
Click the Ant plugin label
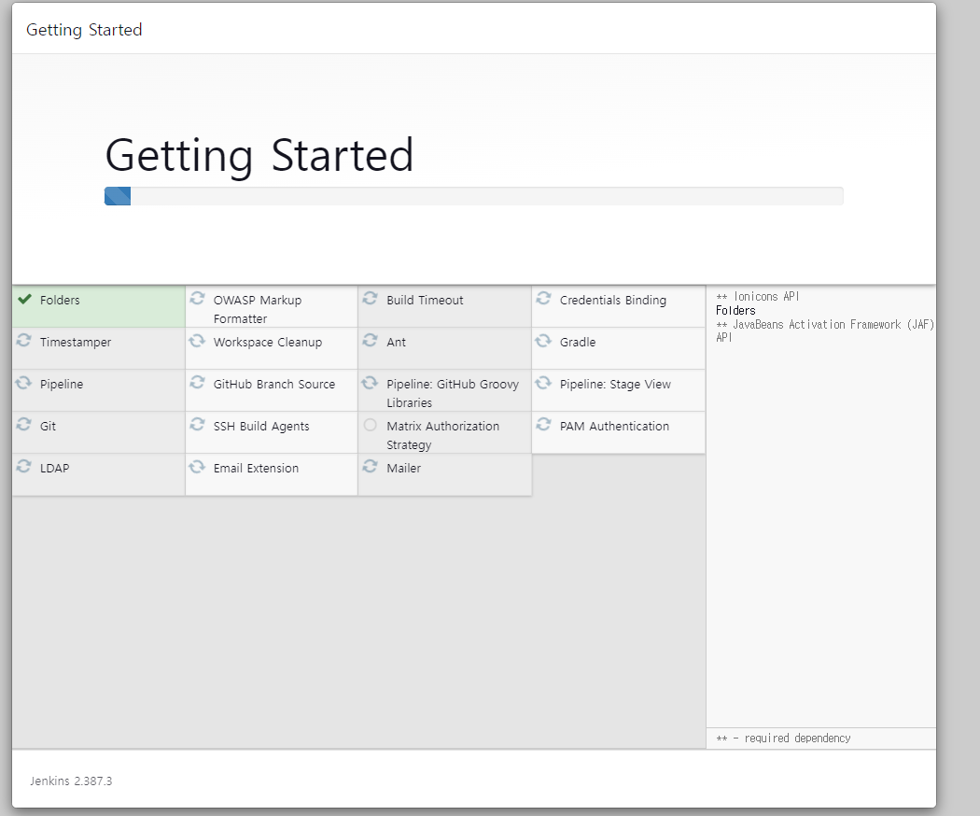[x=397, y=342]
